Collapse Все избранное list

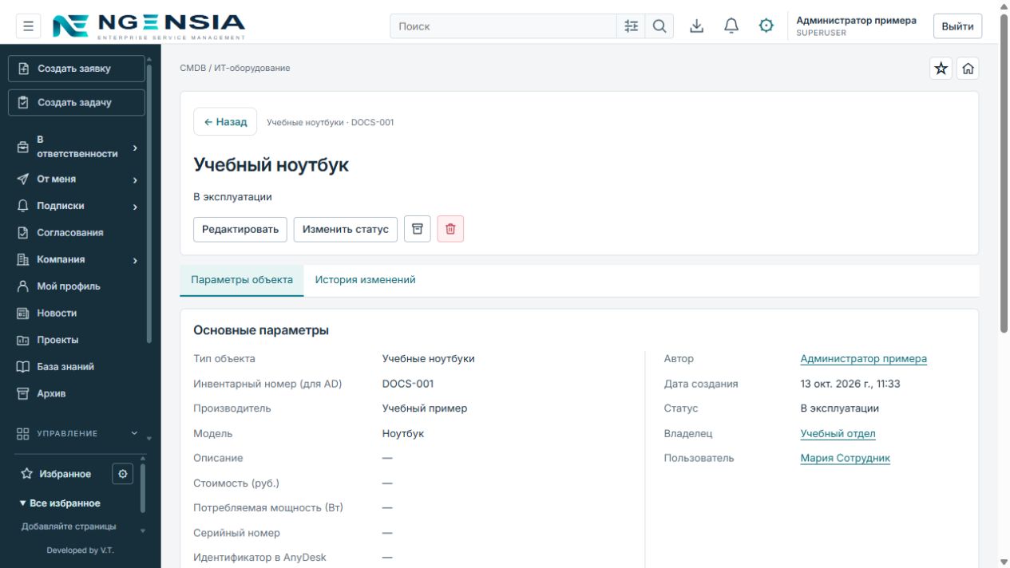(x=60, y=503)
